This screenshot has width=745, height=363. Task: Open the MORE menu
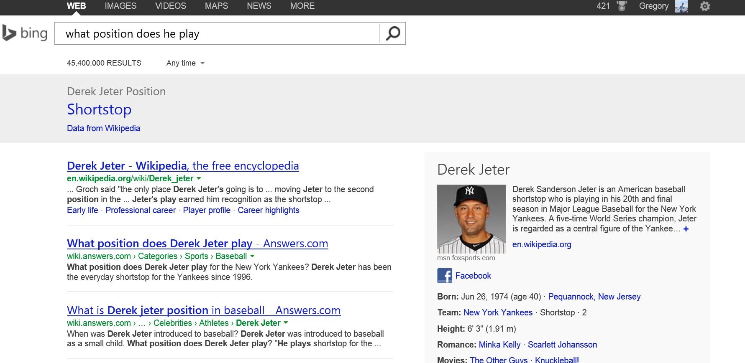[x=302, y=6]
